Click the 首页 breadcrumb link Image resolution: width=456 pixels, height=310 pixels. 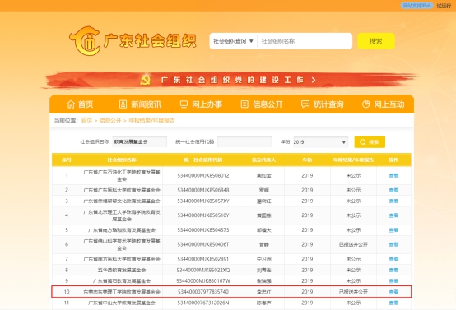point(86,120)
